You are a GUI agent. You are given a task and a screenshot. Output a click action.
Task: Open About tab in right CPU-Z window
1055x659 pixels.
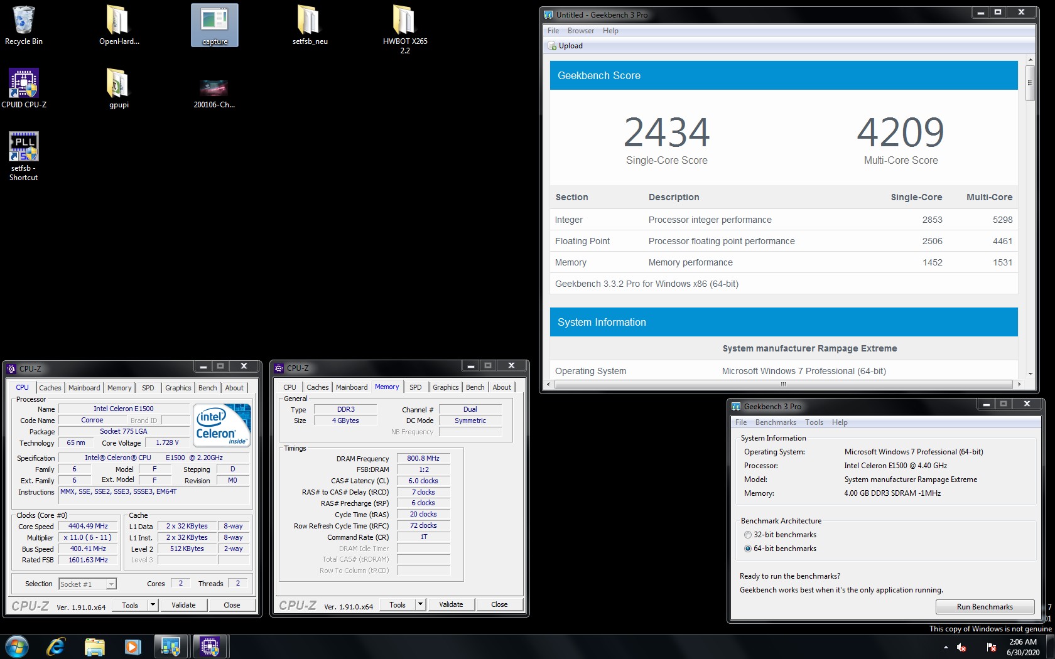point(502,387)
